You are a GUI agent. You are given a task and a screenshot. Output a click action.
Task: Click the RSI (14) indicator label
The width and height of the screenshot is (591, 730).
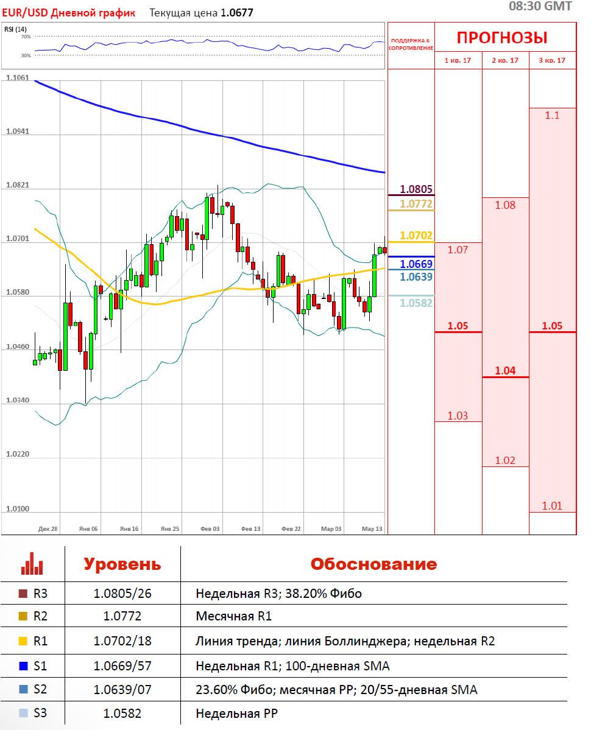click(x=15, y=29)
